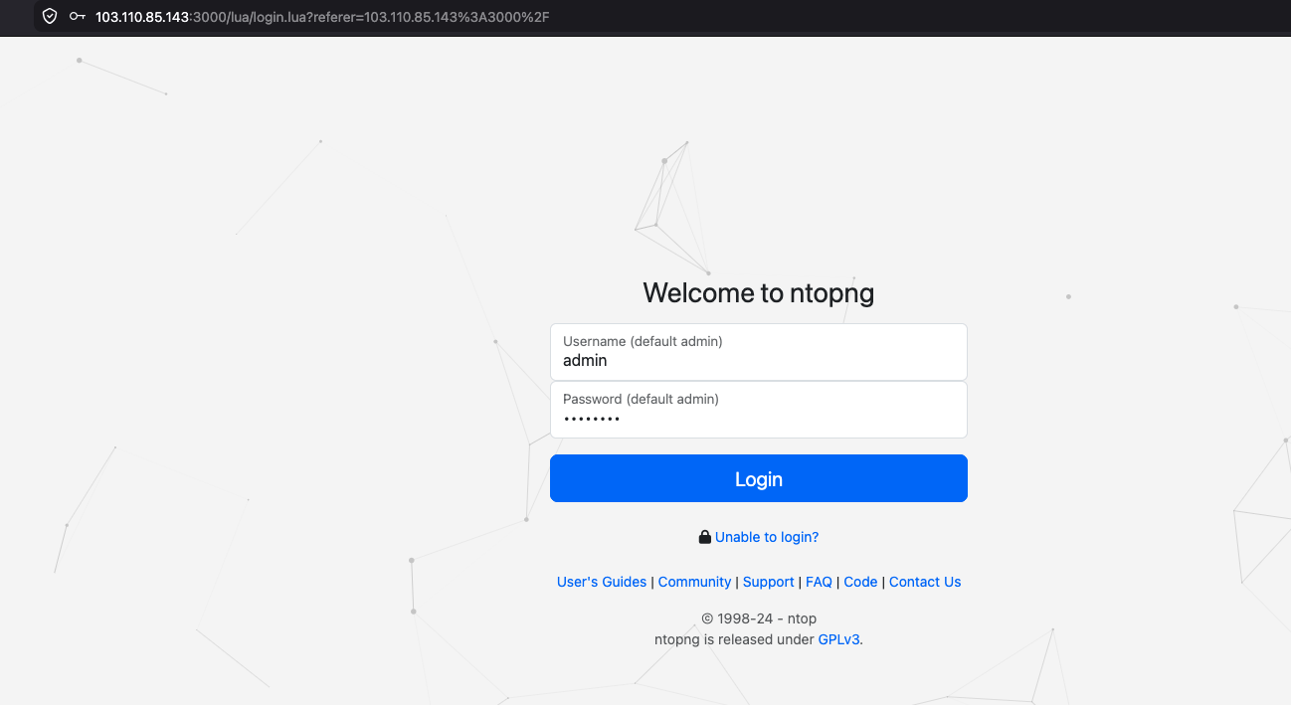This screenshot has width=1291, height=705.
Task: Go to the FAQ link
Action: tap(819, 582)
